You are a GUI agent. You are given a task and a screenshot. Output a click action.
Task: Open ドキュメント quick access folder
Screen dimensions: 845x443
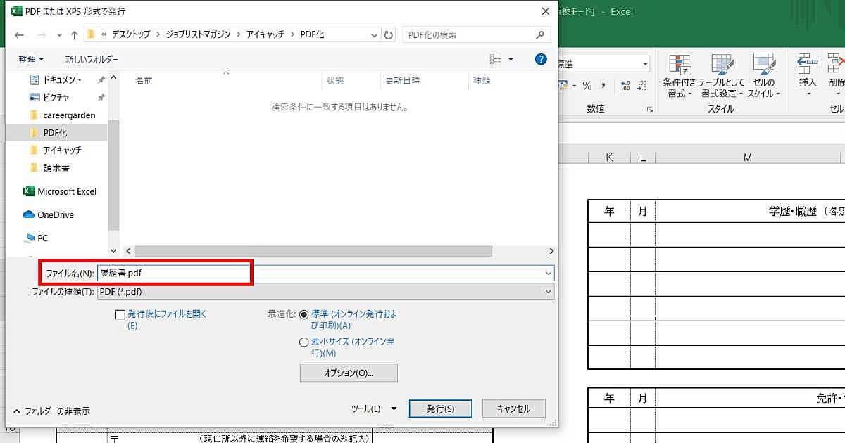pos(56,80)
